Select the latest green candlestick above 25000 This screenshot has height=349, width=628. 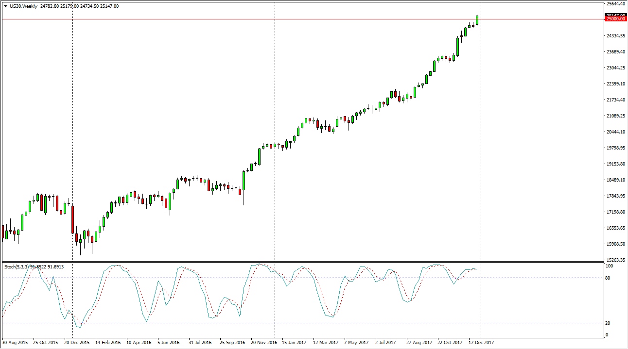(477, 20)
